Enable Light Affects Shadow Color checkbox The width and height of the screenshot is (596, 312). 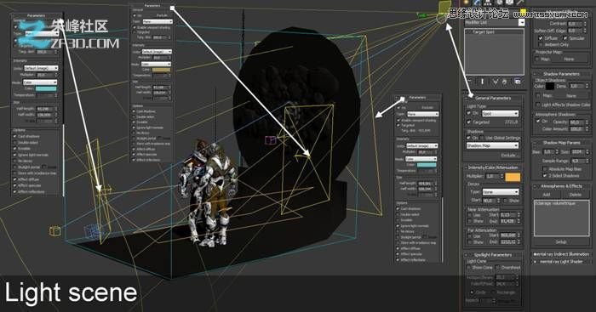click(x=537, y=105)
